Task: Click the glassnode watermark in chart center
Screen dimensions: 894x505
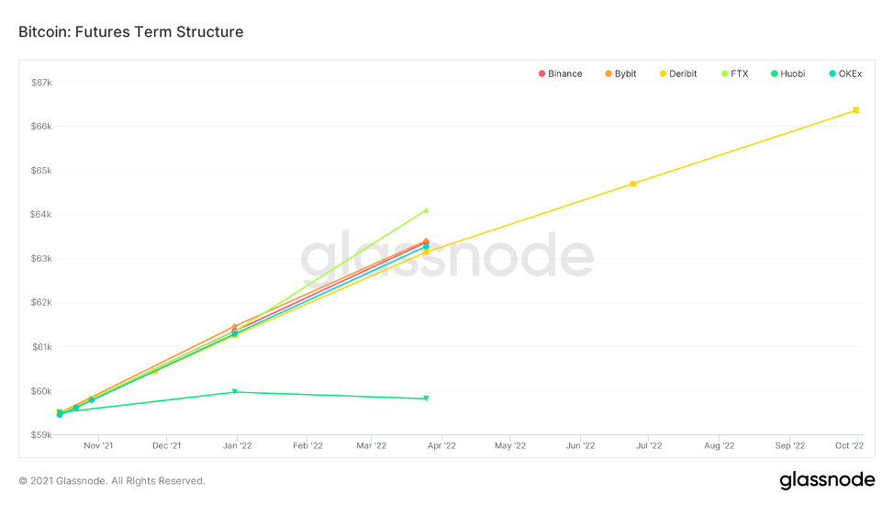Action: coord(447,256)
